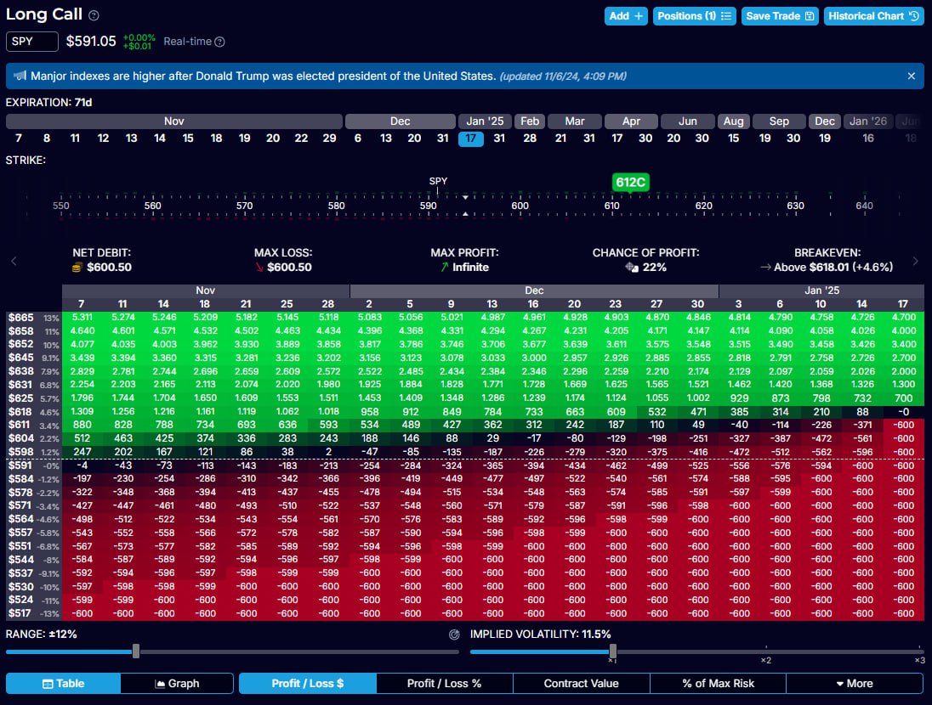Image resolution: width=932 pixels, height=705 pixels.
Task: Click the right arrow next to Breakeven
Action: pyautogui.click(x=915, y=261)
